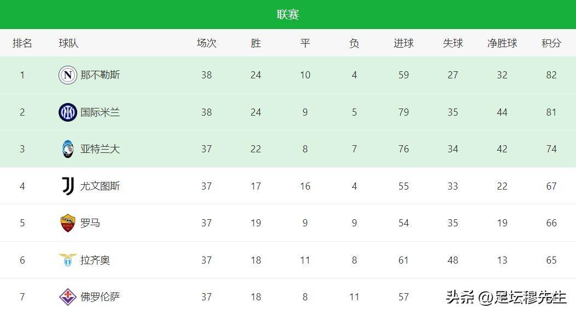This screenshot has width=576, height=314.
Task: Click the 排名 column header
Action: click(x=22, y=43)
